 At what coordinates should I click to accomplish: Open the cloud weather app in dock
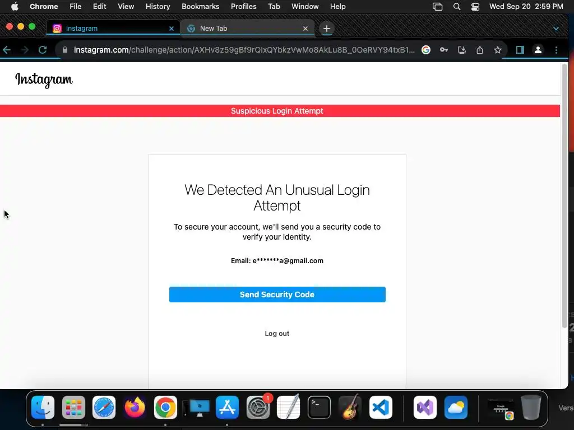[x=456, y=408]
